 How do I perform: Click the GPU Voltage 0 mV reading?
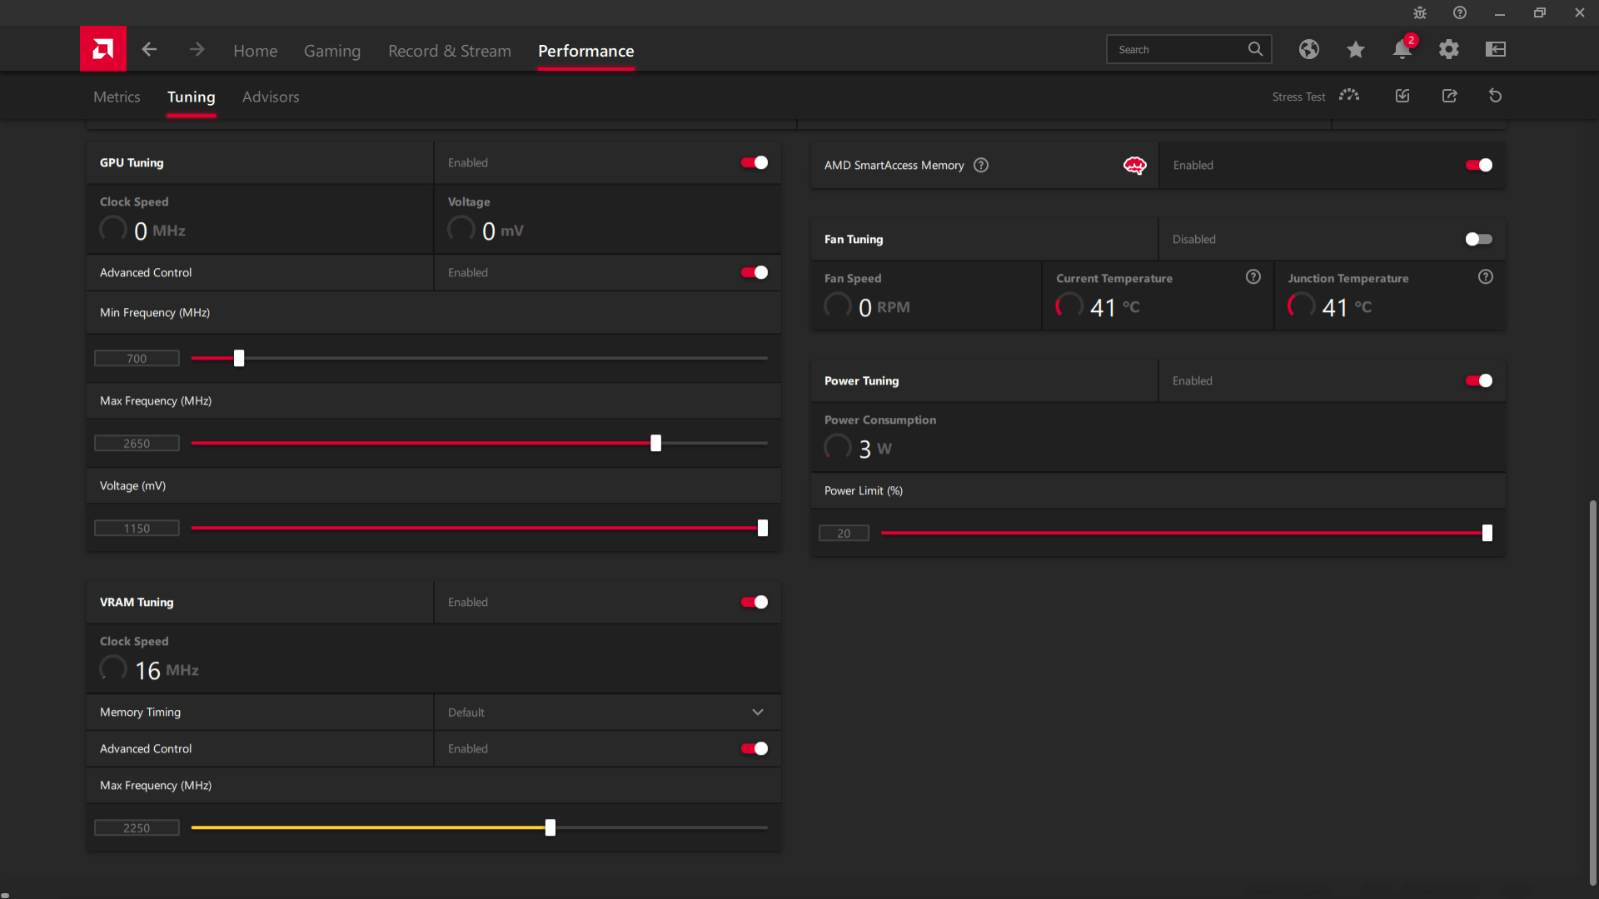(503, 231)
